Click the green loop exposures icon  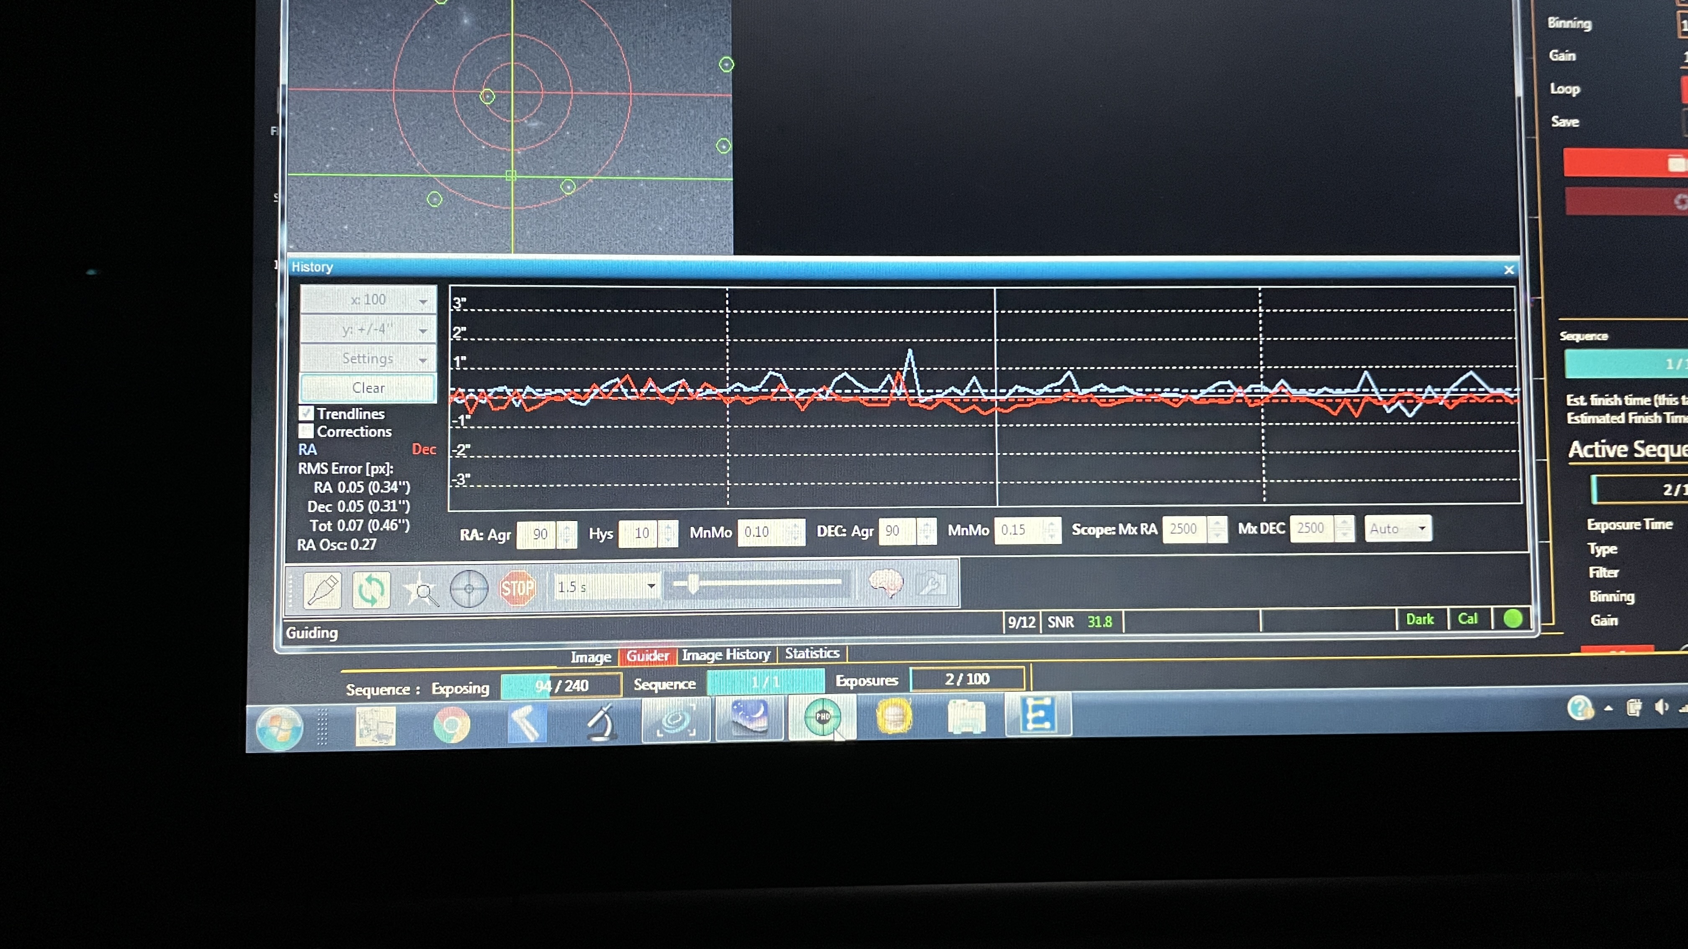tap(371, 590)
